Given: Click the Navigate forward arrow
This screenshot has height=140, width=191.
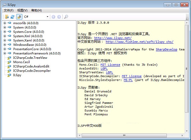Looking at the screenshot, I should click(59, 17).
